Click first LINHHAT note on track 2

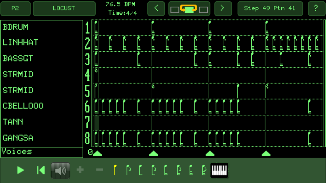tap(96, 43)
